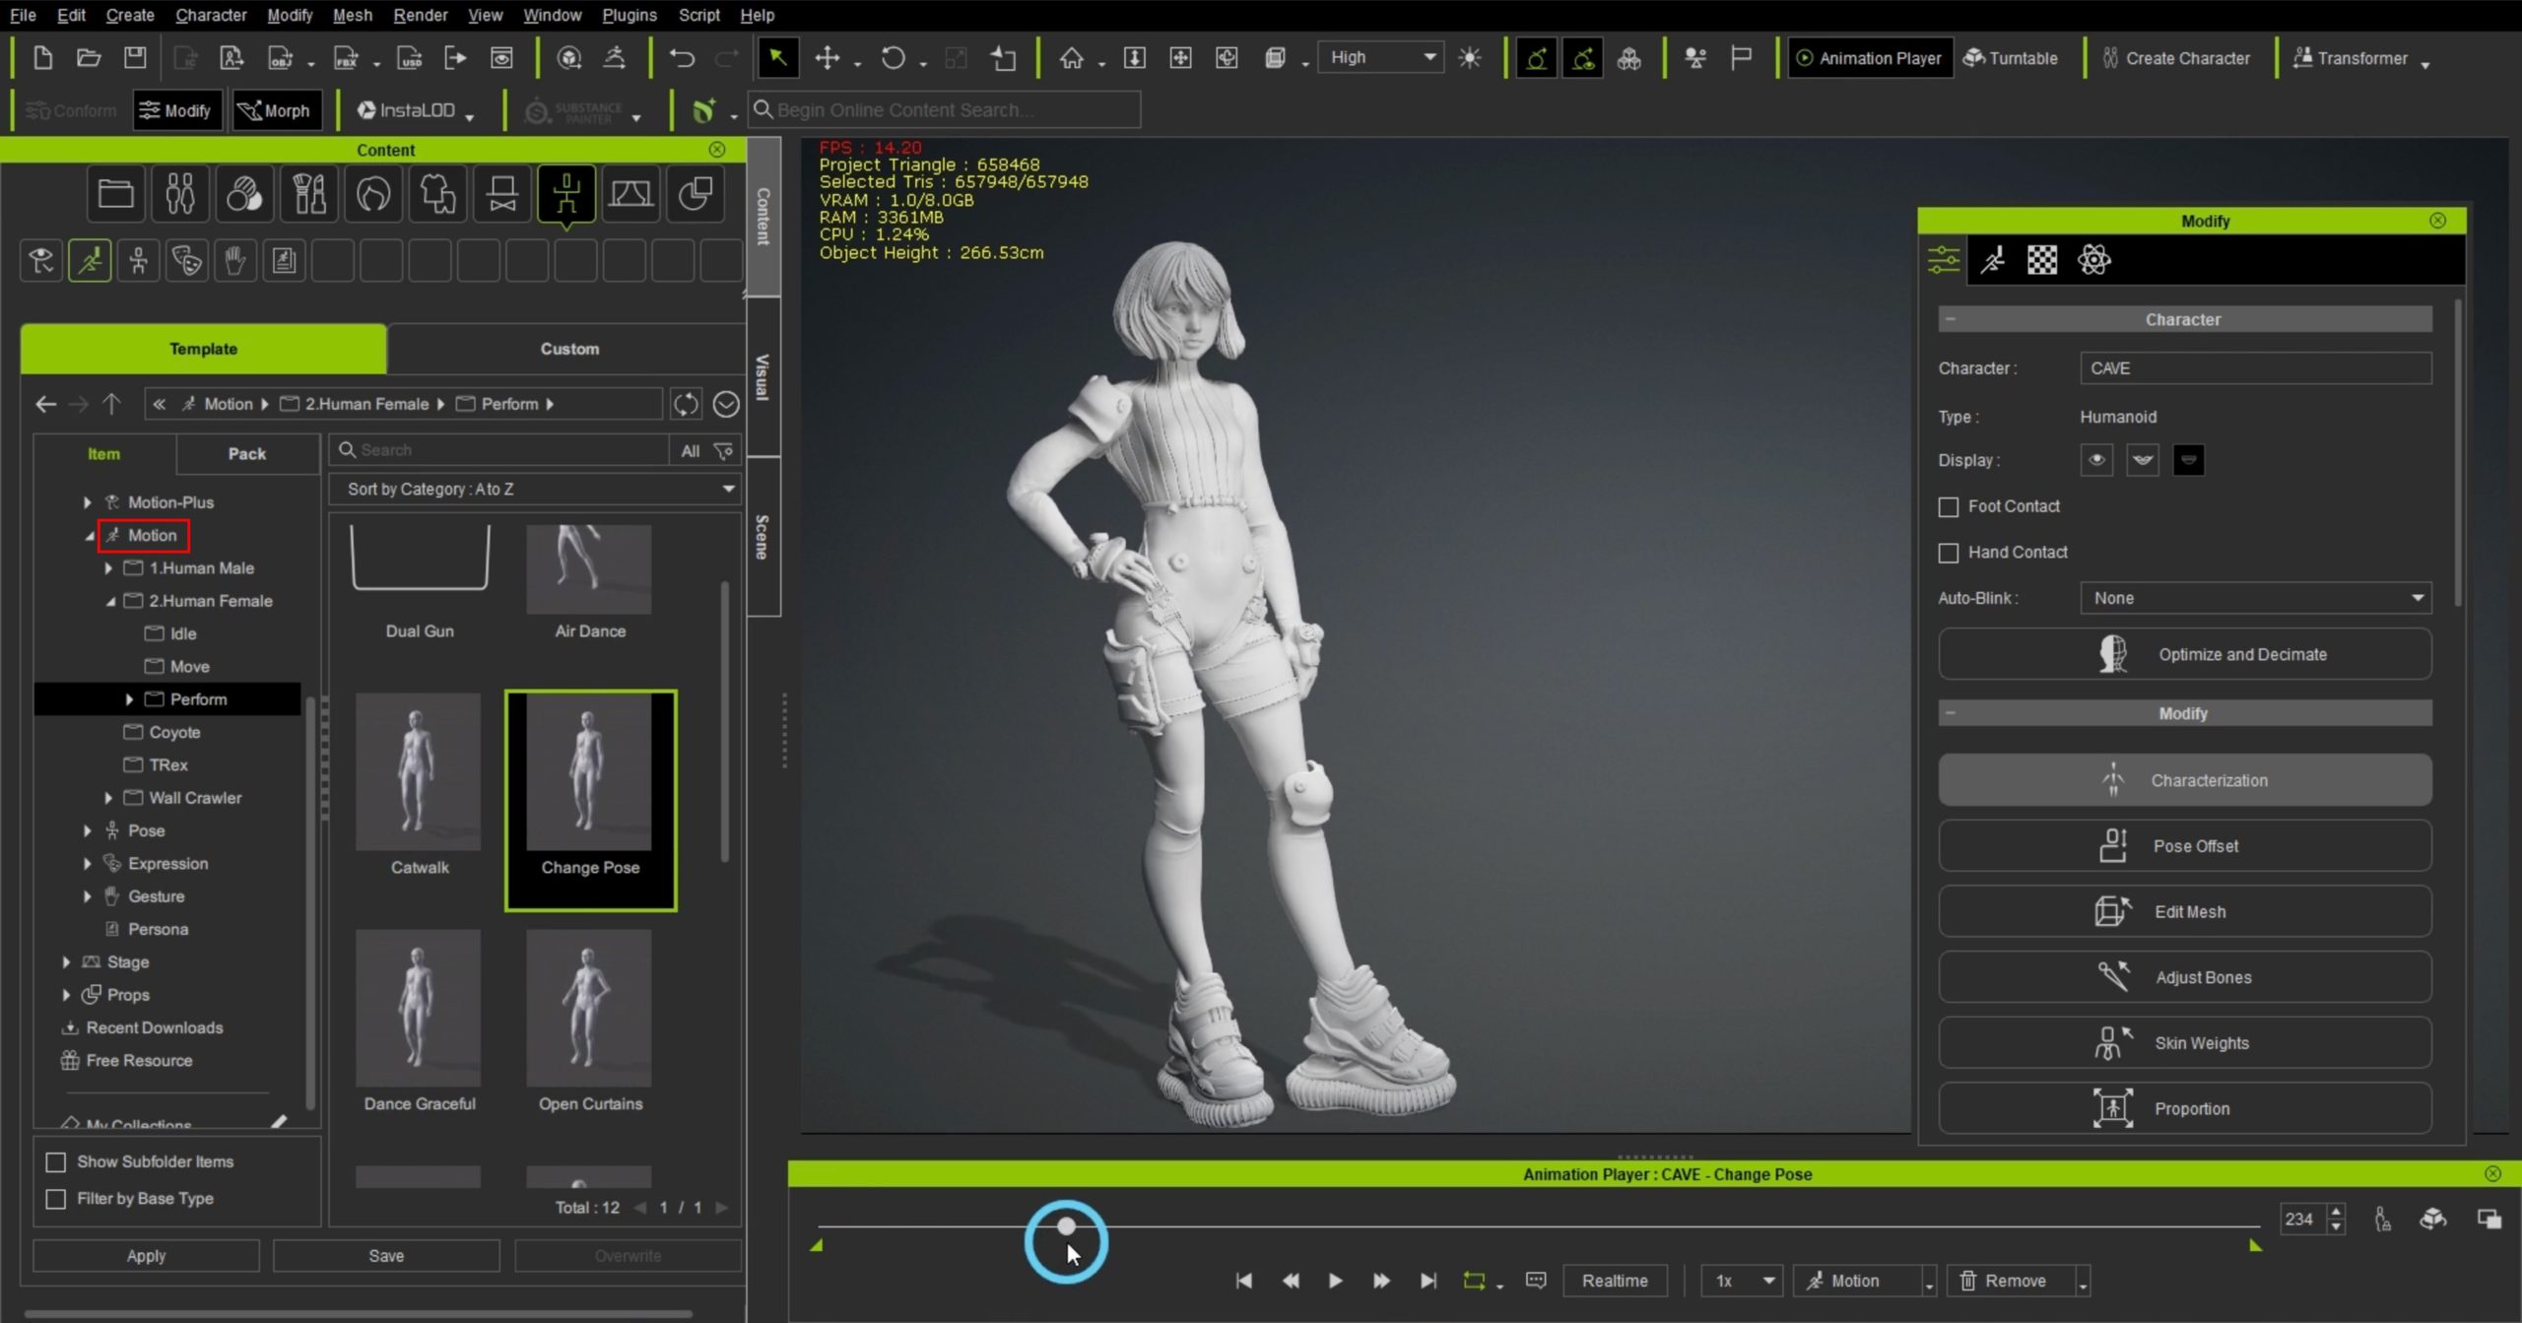Enable the Foot Contact checkbox
The image size is (2522, 1323).
[x=1949, y=506]
